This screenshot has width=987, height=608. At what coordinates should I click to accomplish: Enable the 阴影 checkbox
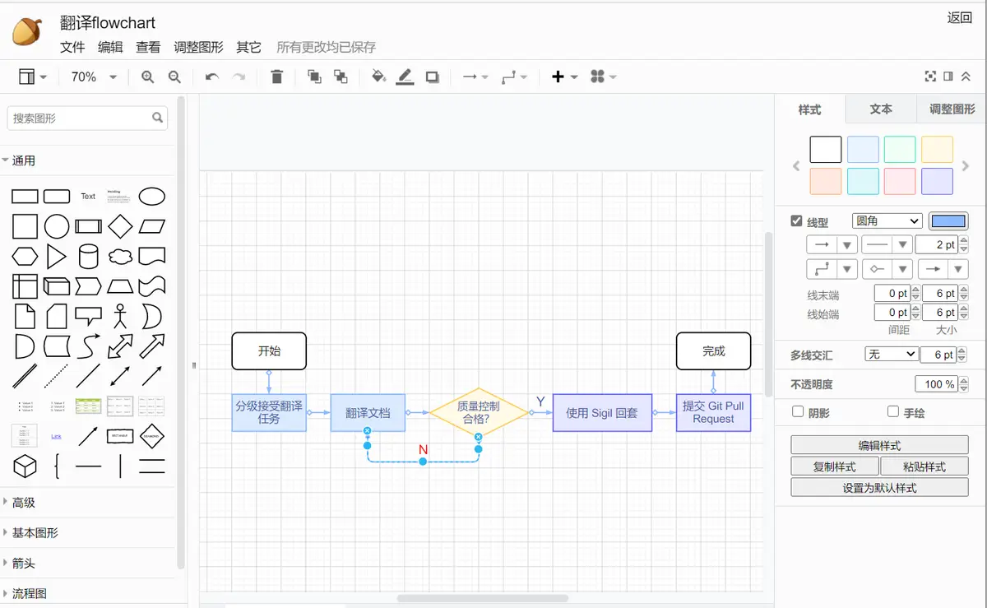coord(797,411)
